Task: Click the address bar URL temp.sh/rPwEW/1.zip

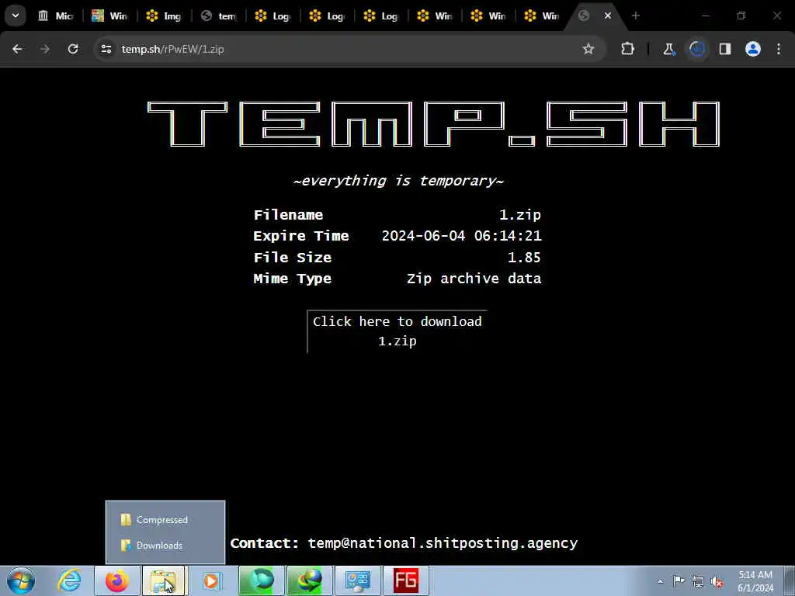Action: [172, 49]
